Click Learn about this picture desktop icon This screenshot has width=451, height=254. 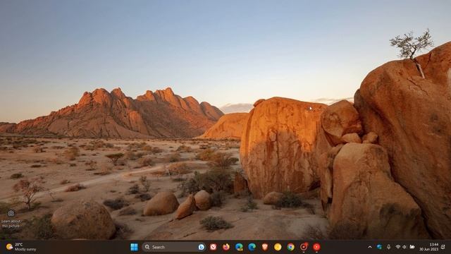11,219
